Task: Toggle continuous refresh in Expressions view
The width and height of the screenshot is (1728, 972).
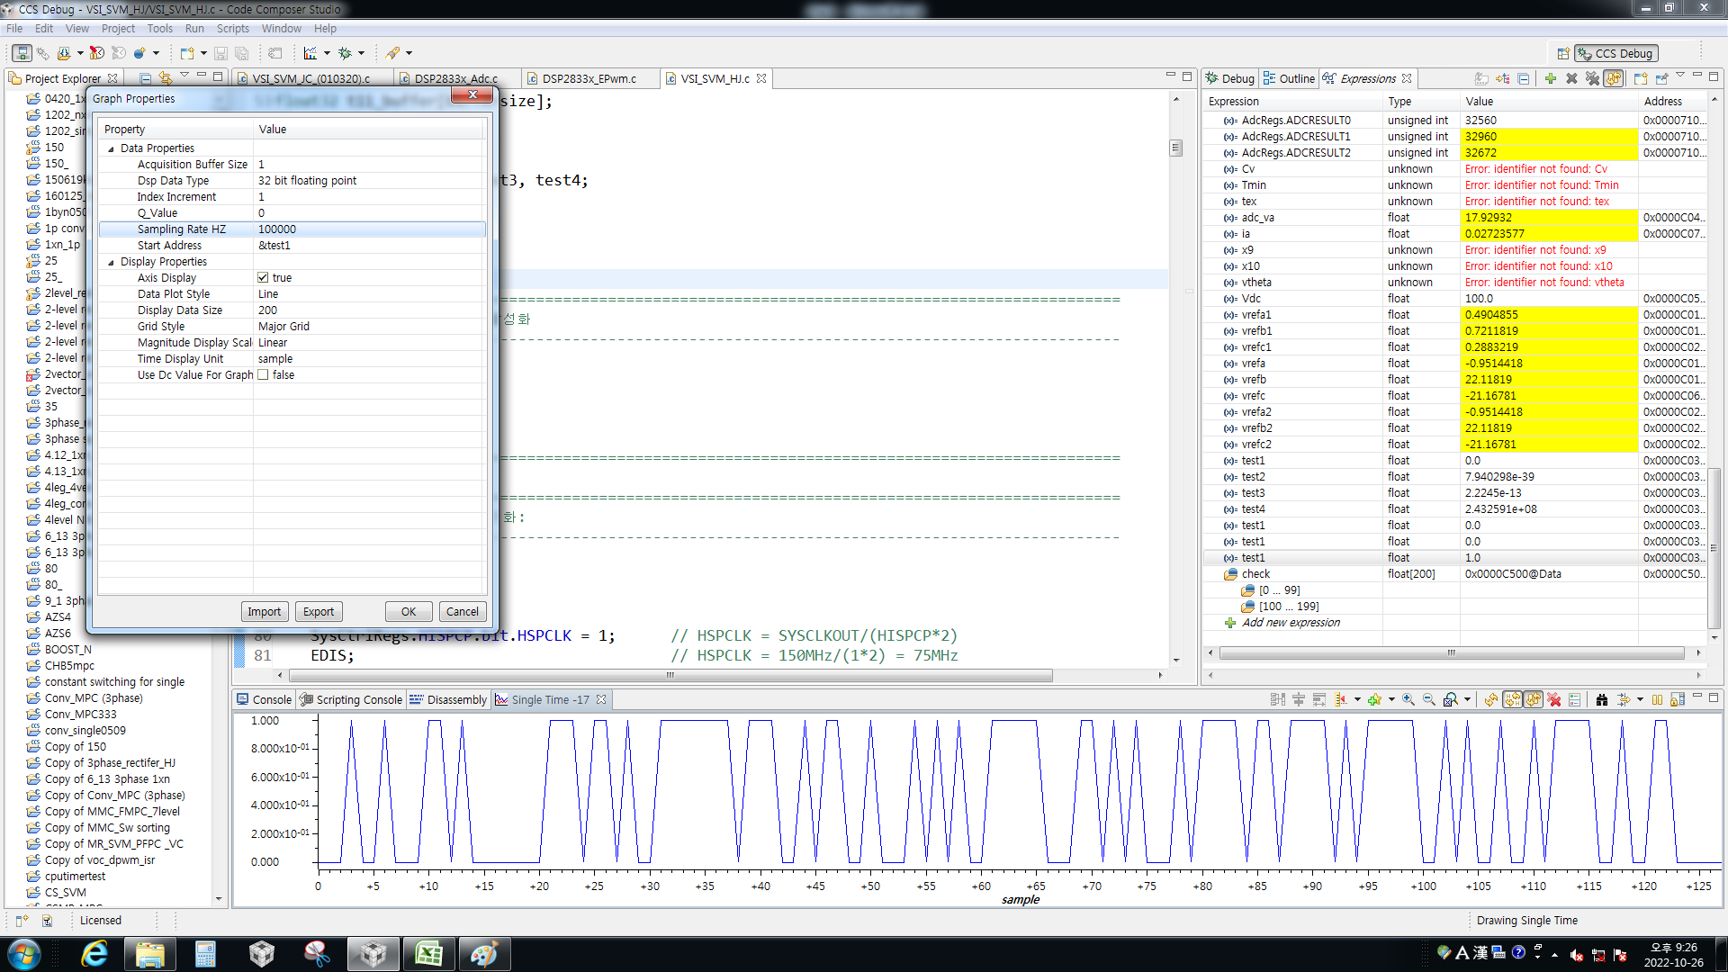Action: 1614,78
